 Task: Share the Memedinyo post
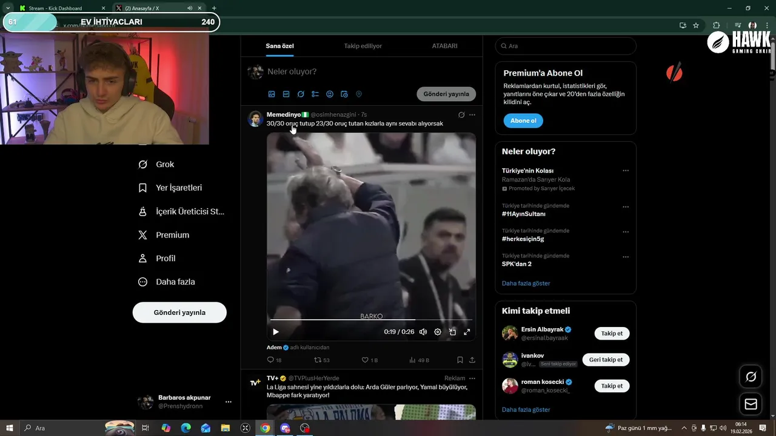click(472, 360)
